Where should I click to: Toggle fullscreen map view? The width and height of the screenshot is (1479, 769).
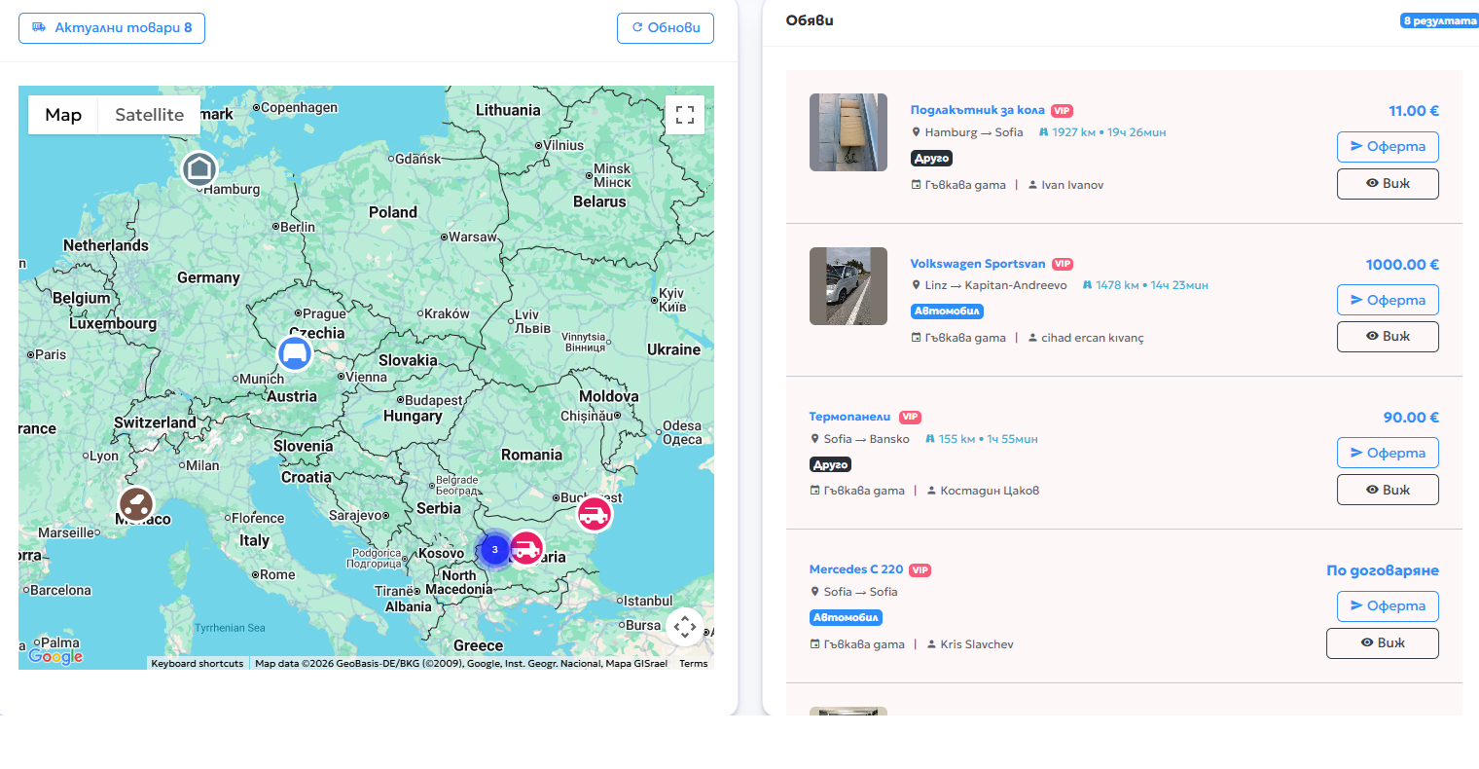click(x=685, y=115)
